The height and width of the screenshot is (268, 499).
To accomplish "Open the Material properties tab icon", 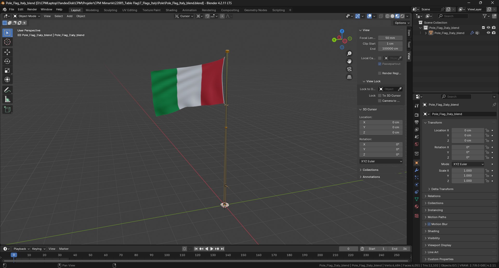I will 417,206.
